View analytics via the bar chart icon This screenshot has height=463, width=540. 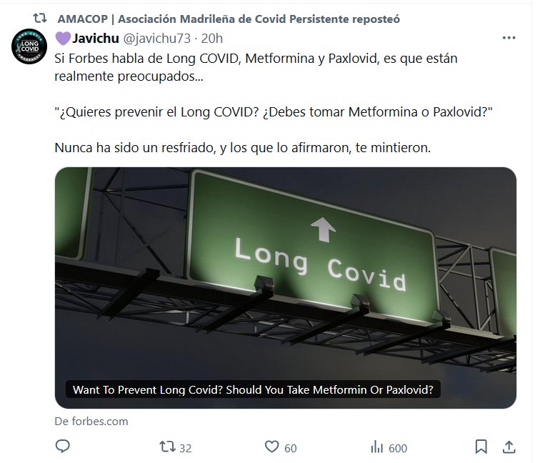coord(376,447)
